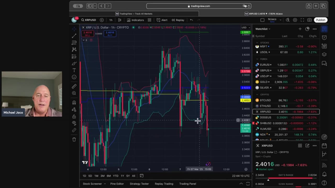The width and height of the screenshot is (335, 188).
Task: Click the Safari tradingview.com address bar
Action: click(x=199, y=6)
